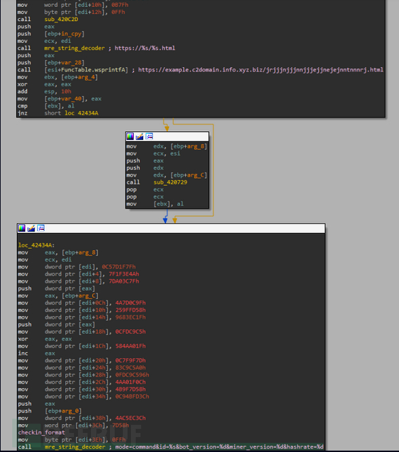Click group nodes icon in loc_42434A block header
This screenshot has height=452, width=399.
[41, 228]
